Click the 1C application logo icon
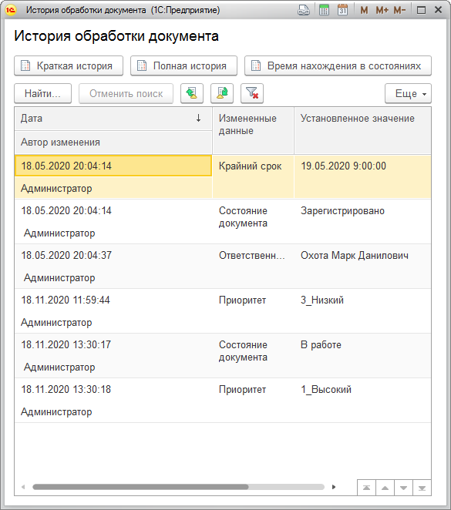This screenshot has height=510, width=451. pos(10,10)
